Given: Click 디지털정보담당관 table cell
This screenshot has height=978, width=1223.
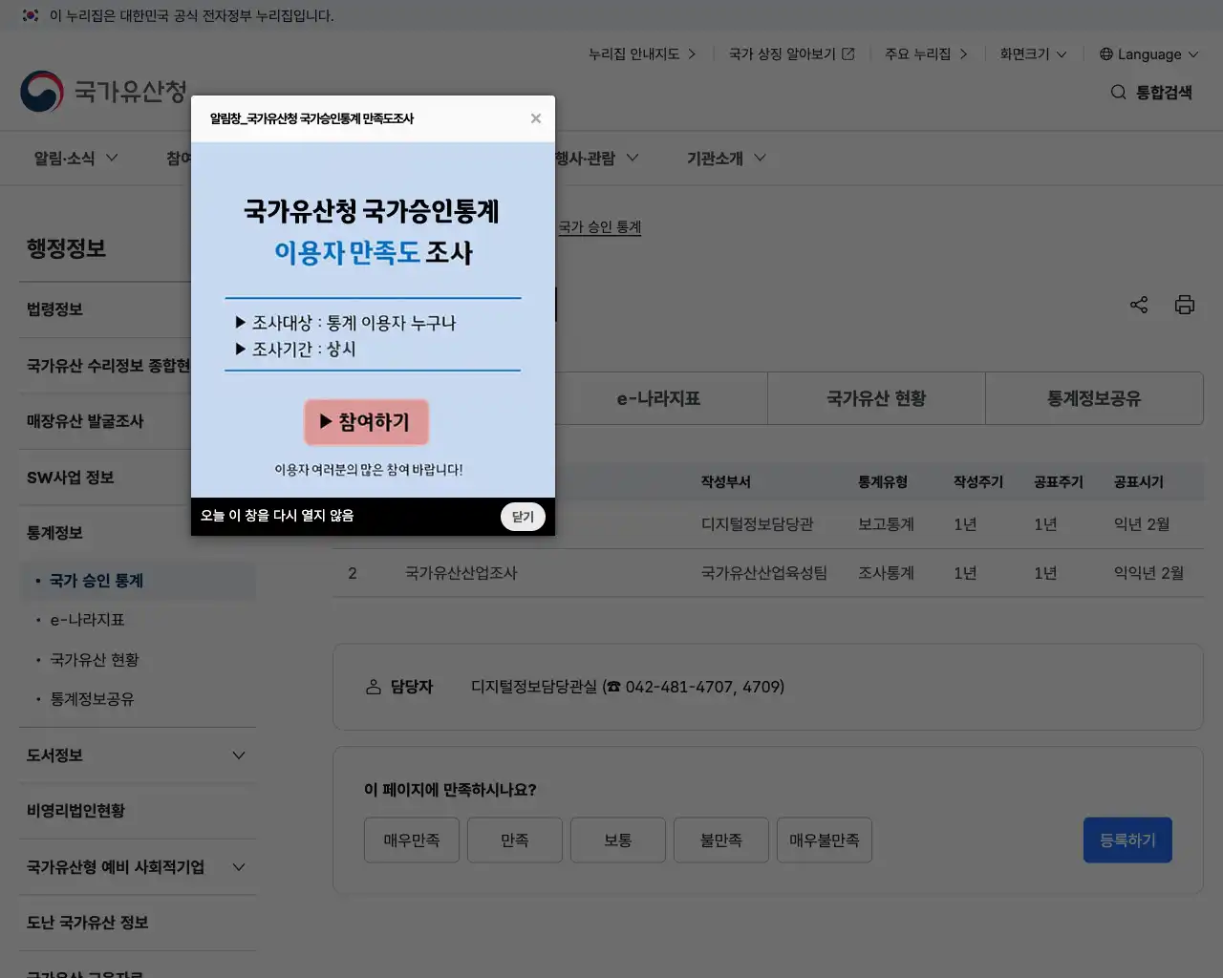Looking at the screenshot, I should (x=758, y=524).
